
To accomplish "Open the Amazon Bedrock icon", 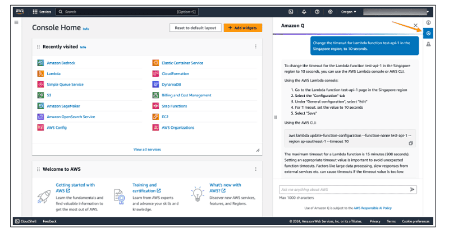I will (40, 63).
